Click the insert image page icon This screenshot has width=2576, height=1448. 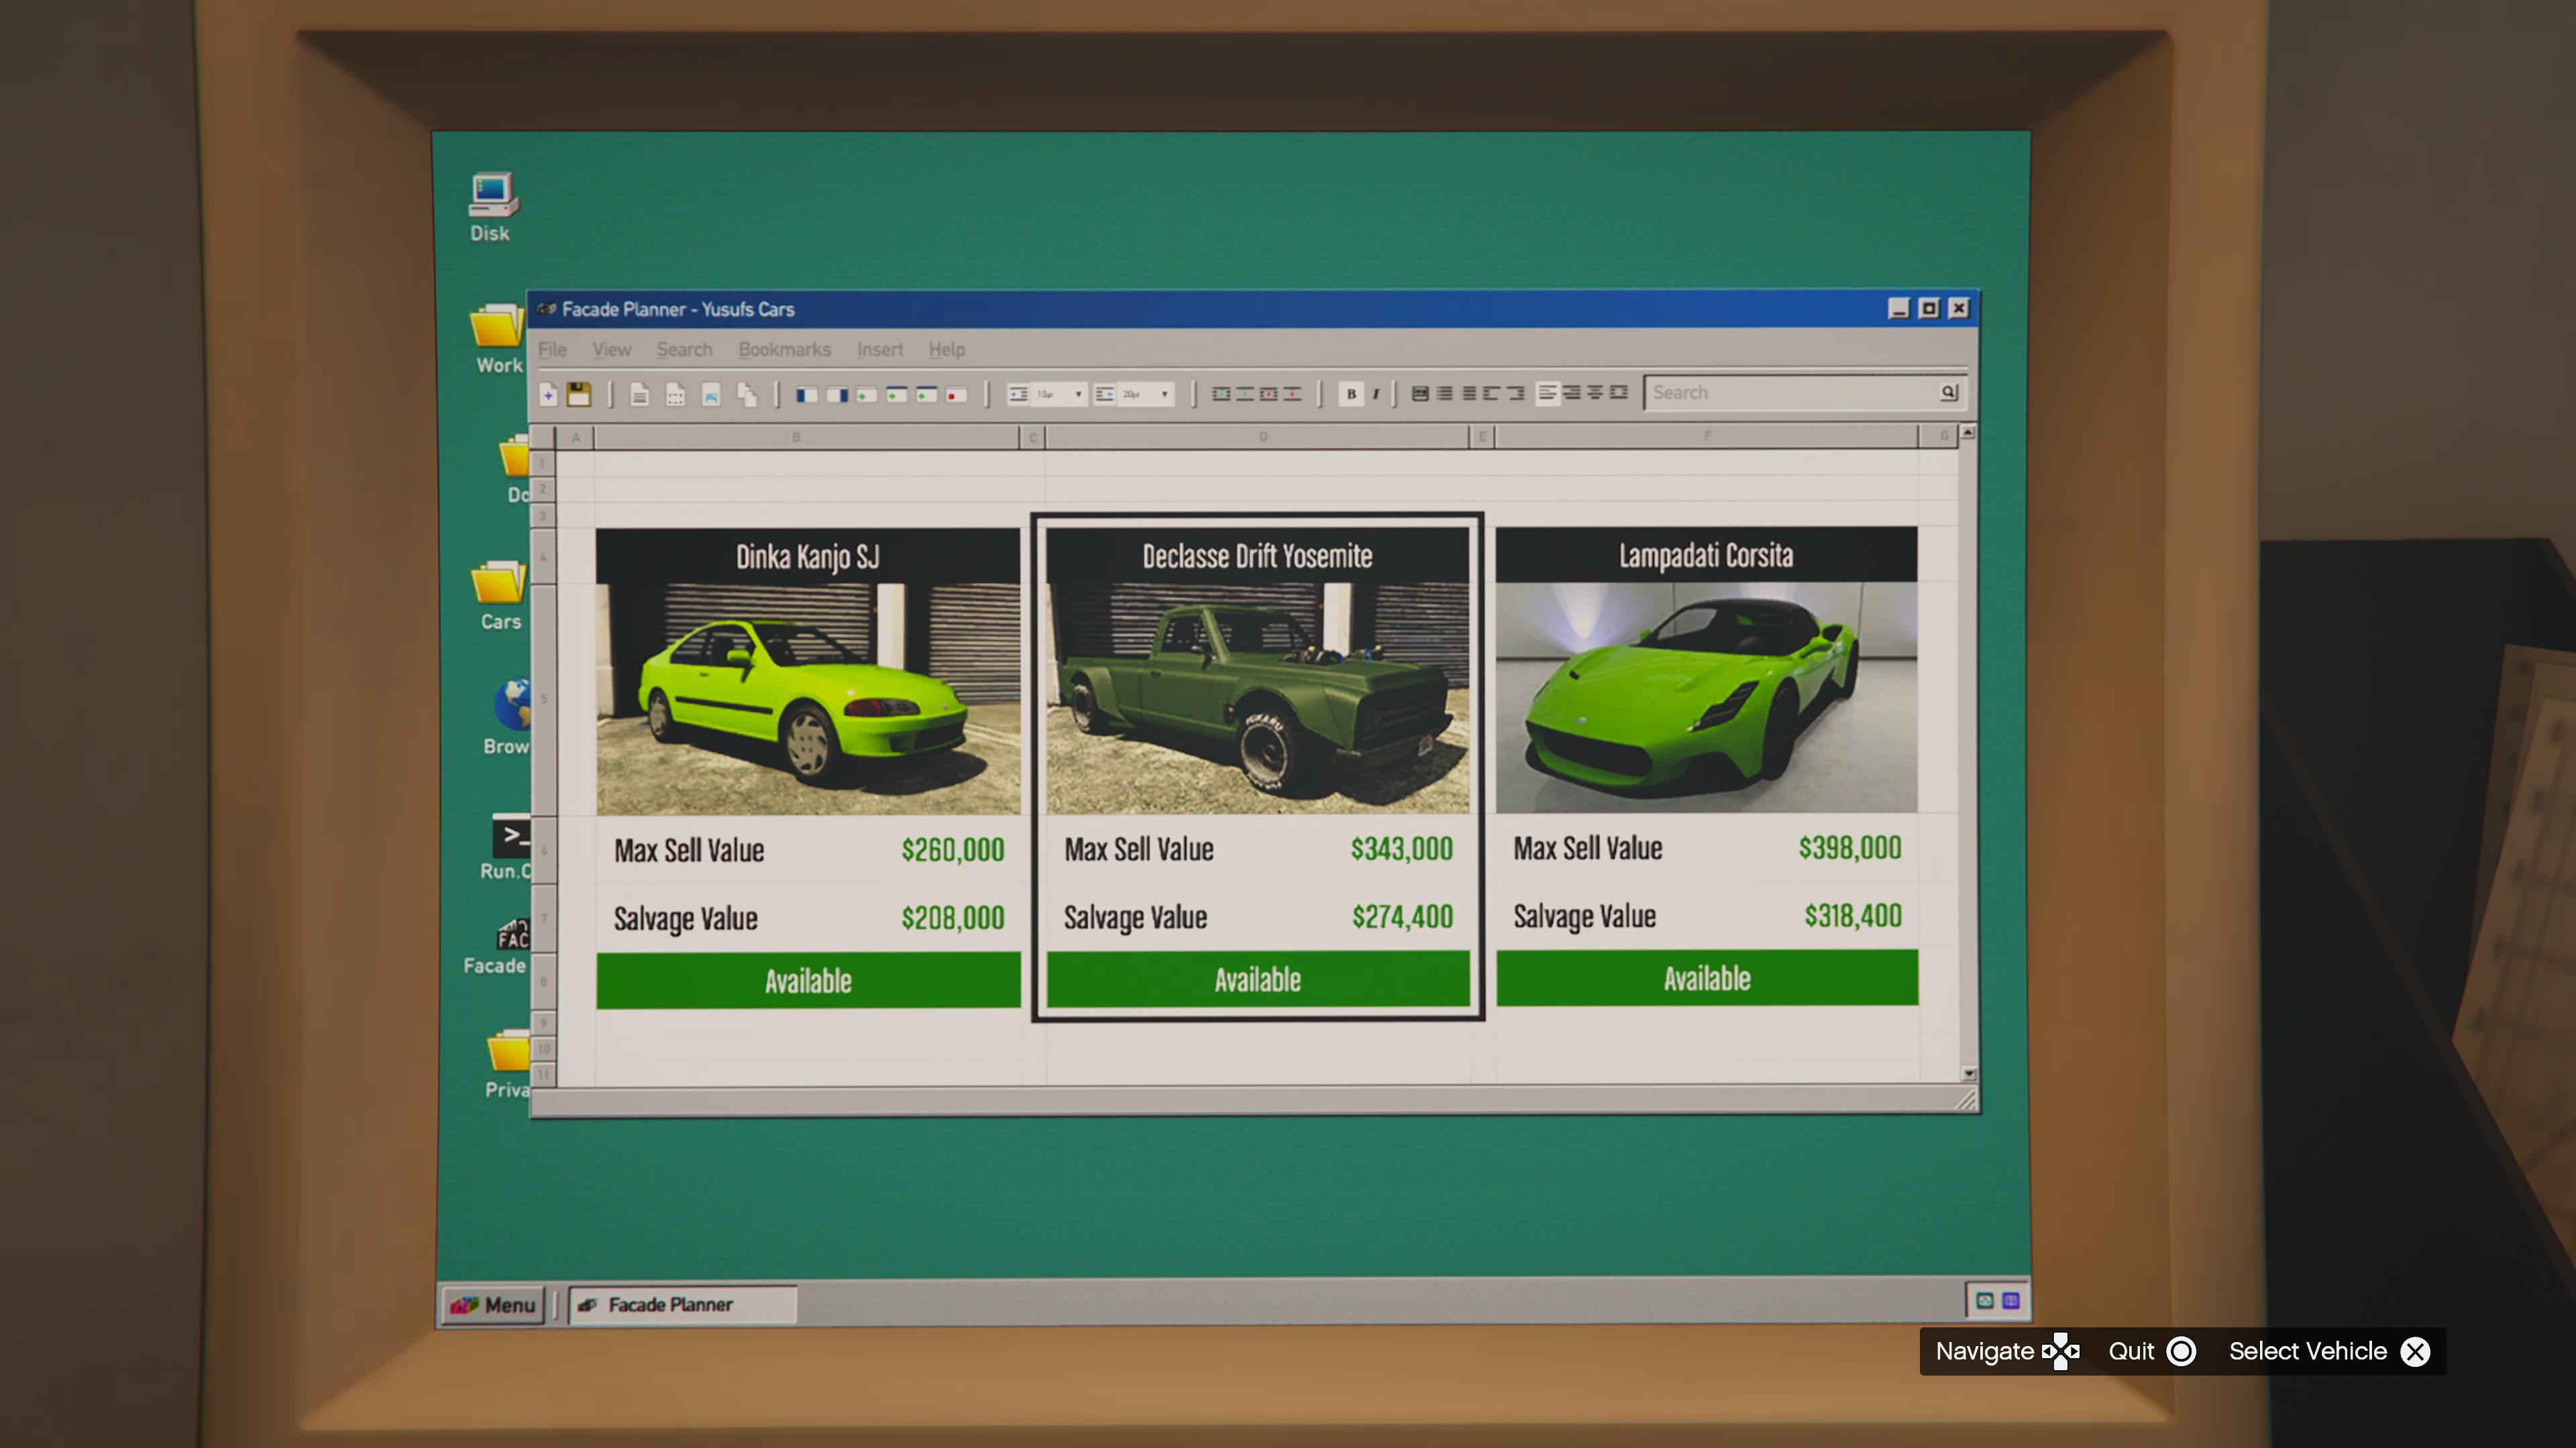coord(711,395)
